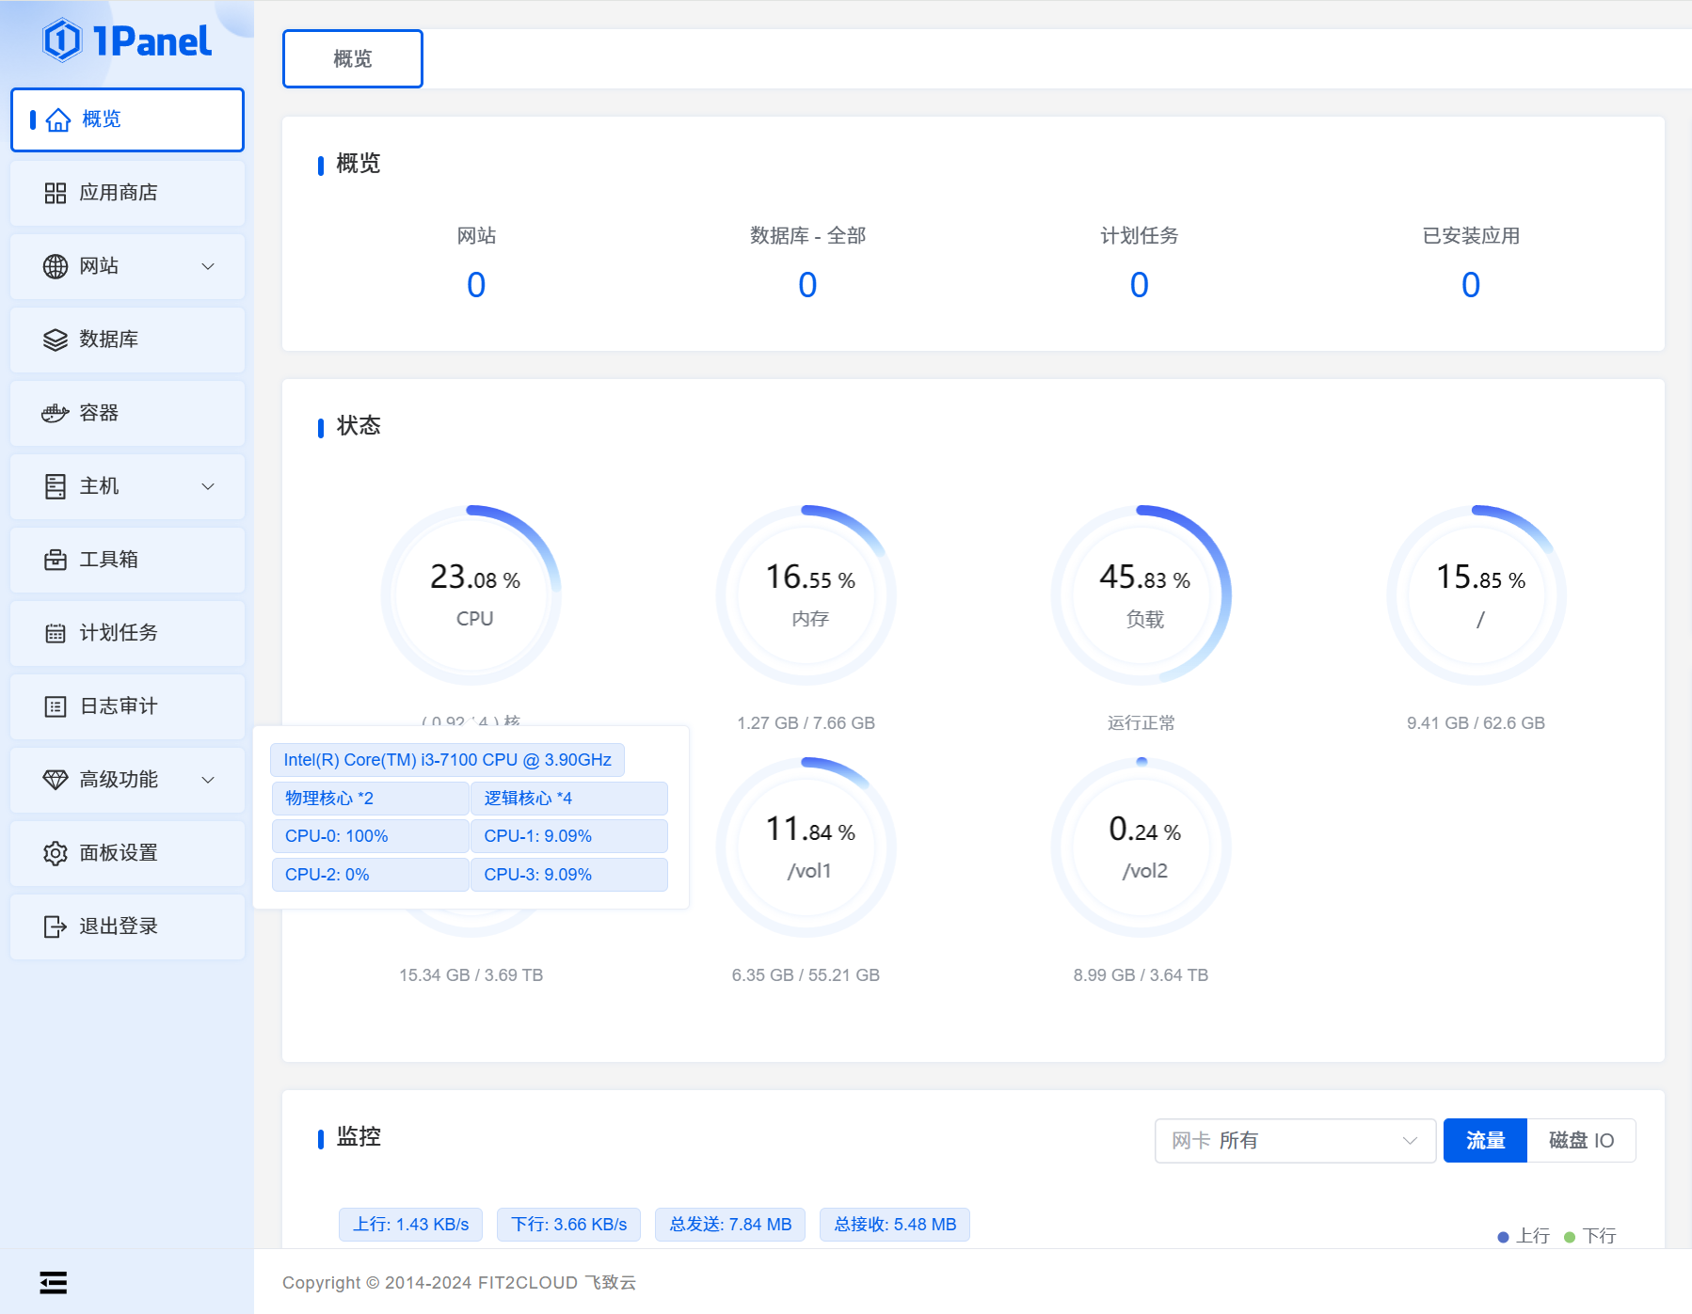The width and height of the screenshot is (1692, 1314).
Task: Click the 工具箱 briefcase icon
Action: tap(56, 560)
